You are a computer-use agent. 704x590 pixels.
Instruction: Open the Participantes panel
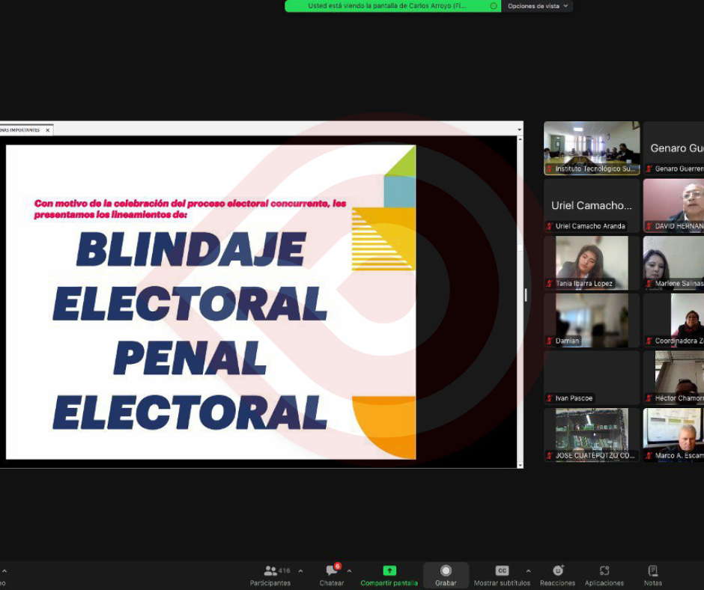click(270, 575)
